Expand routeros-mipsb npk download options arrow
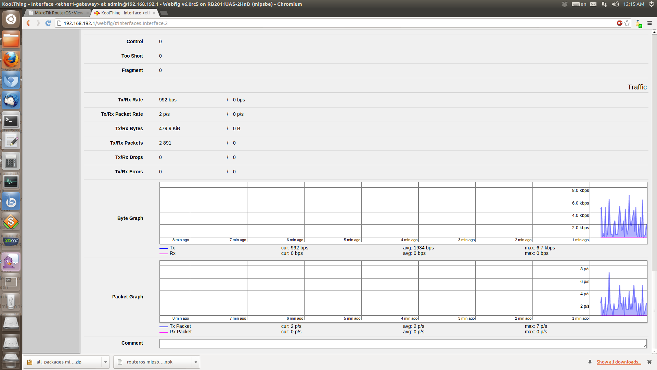 196,362
